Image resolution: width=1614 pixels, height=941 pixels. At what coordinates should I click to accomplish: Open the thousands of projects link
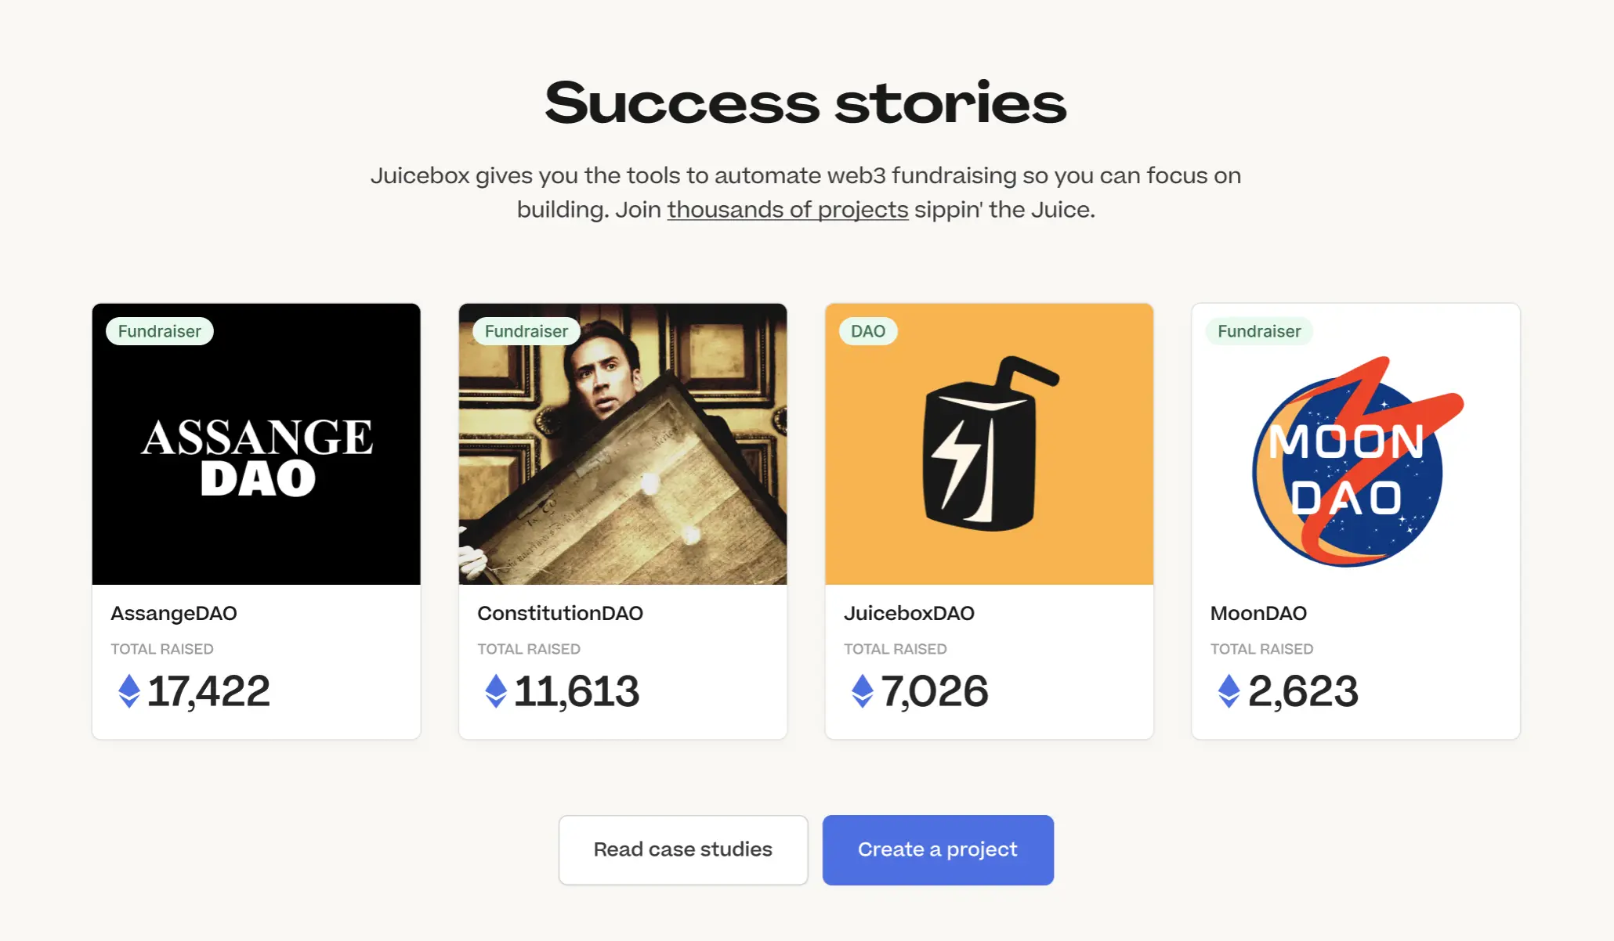(x=787, y=210)
